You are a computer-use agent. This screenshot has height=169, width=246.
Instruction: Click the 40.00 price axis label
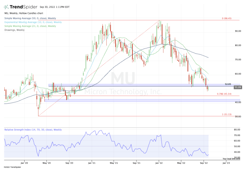point(238,102)
